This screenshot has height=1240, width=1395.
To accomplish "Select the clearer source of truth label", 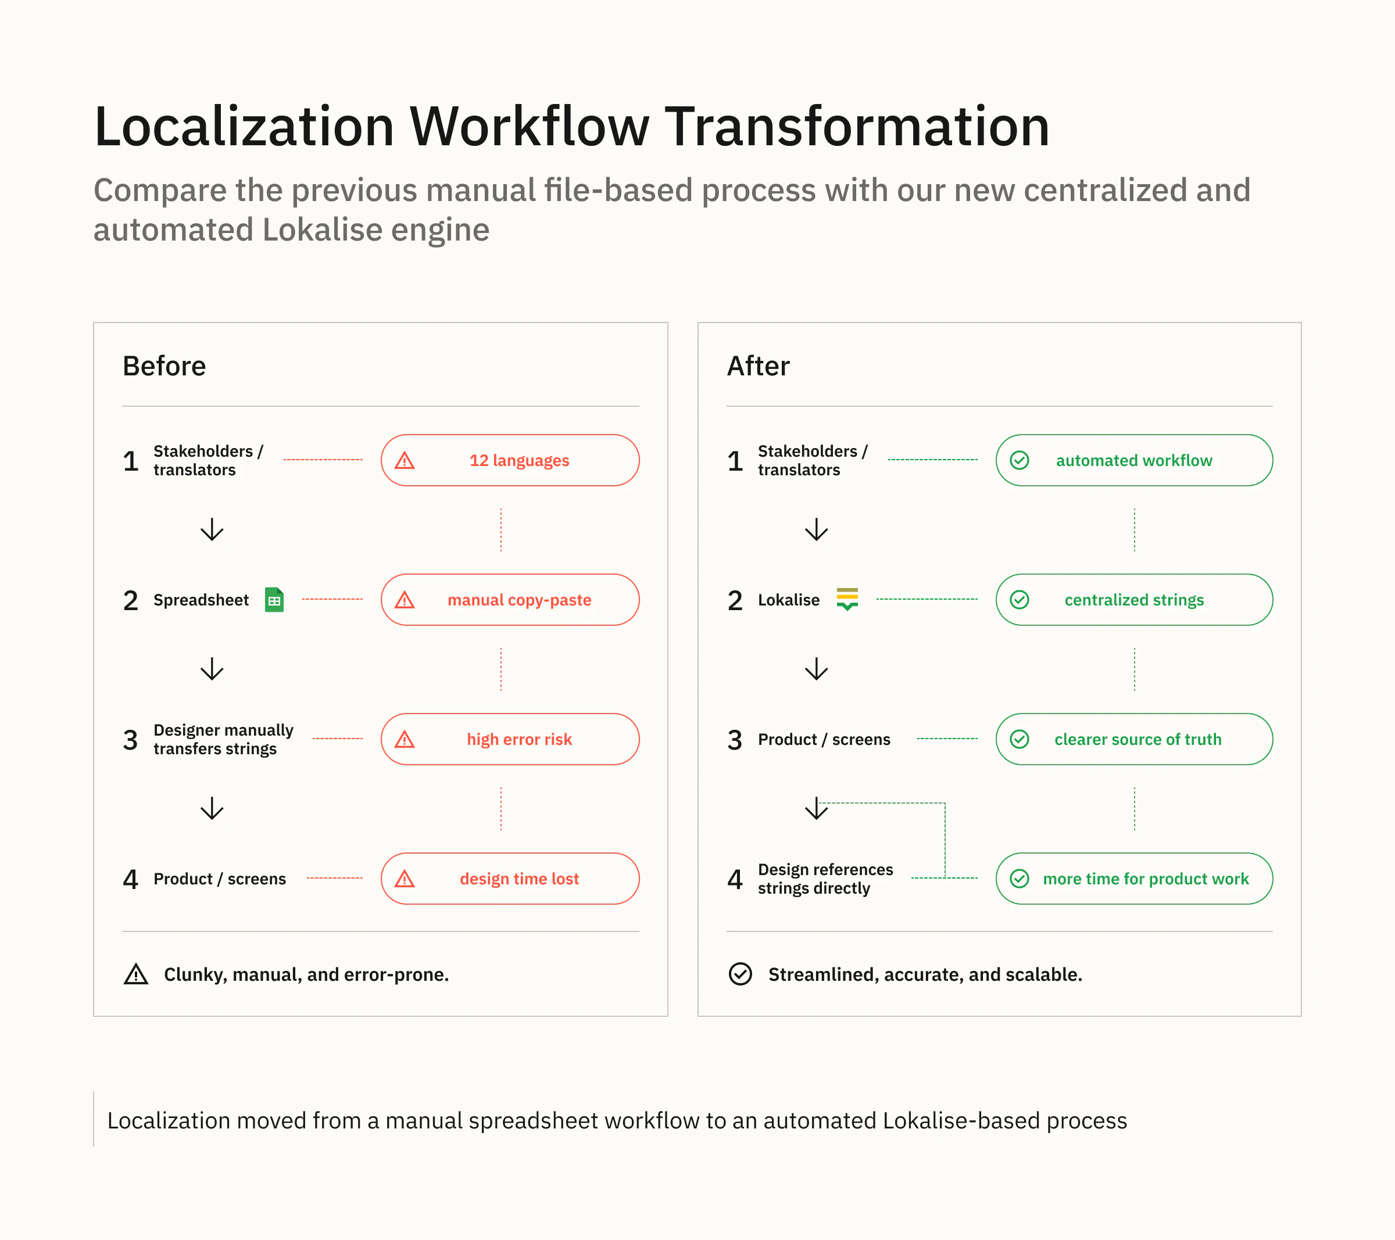I will (x=1138, y=739).
